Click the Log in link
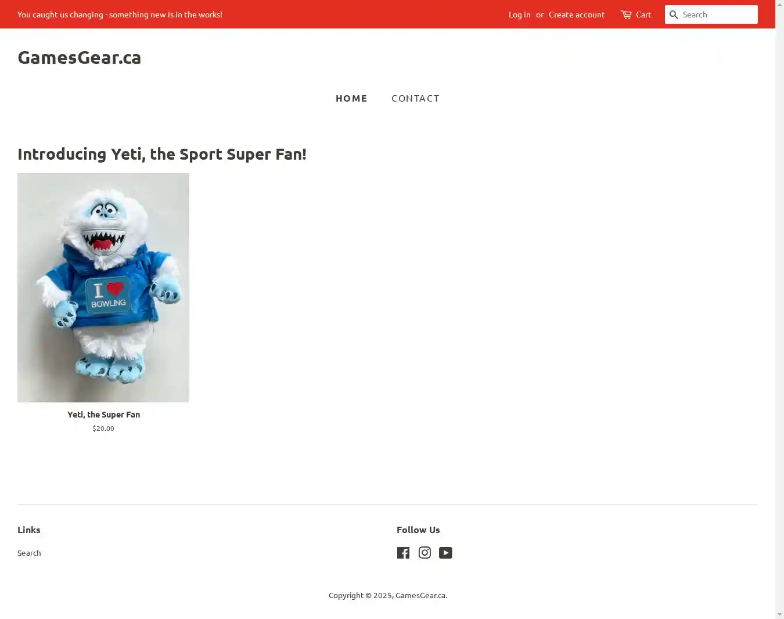Screen dimensions: 784x619 519,15
